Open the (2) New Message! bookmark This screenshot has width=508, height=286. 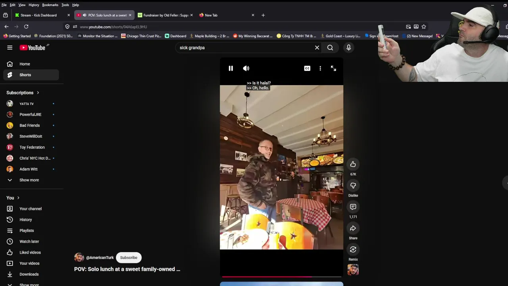[x=417, y=36]
